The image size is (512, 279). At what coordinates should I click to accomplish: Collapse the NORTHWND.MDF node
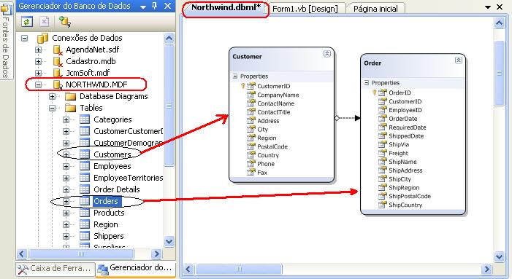(x=39, y=85)
